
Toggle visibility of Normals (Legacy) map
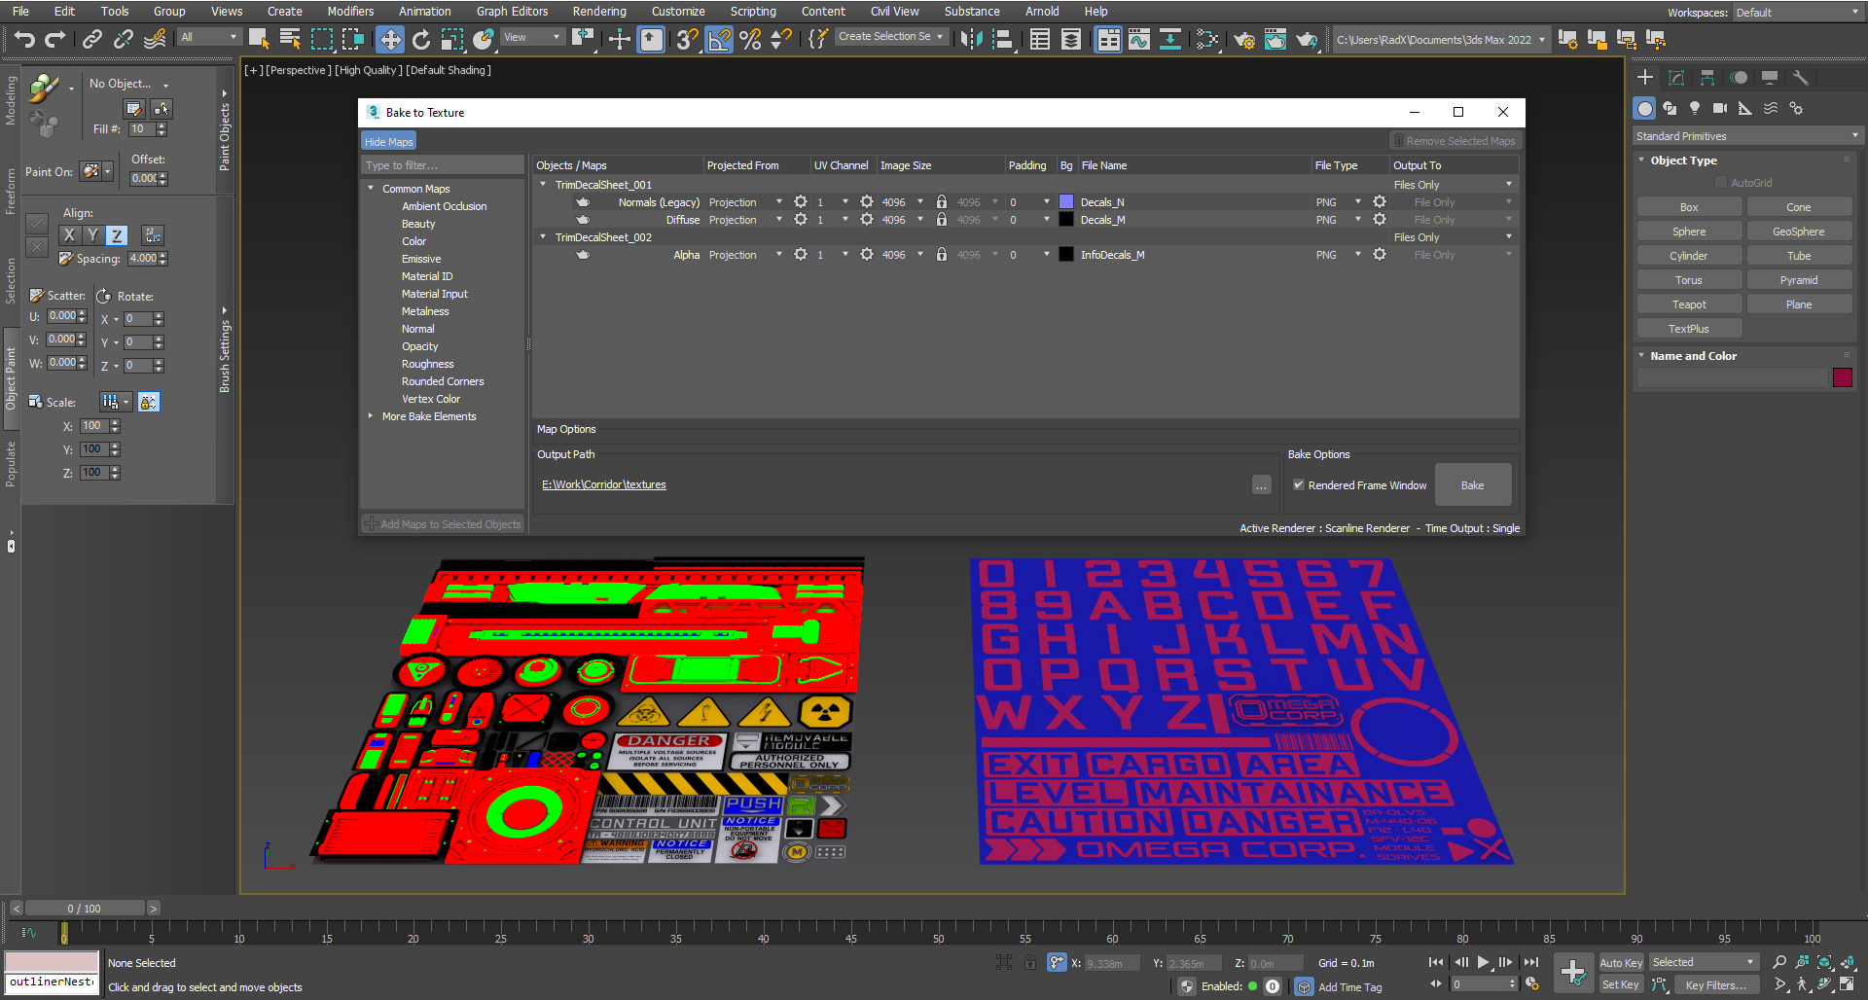(x=583, y=202)
